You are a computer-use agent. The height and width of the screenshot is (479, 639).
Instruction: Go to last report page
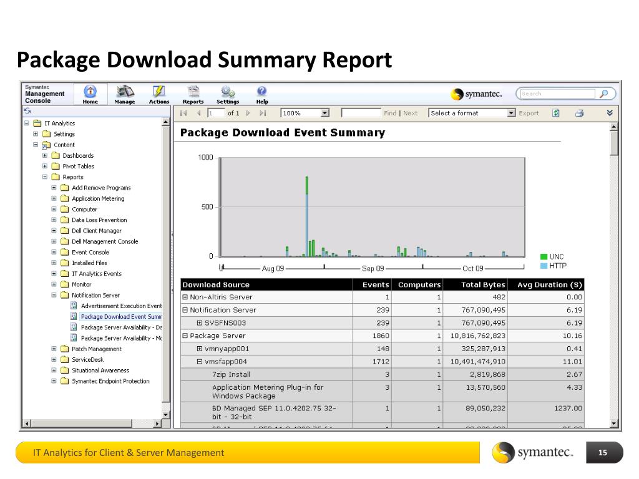pyautogui.click(x=263, y=114)
